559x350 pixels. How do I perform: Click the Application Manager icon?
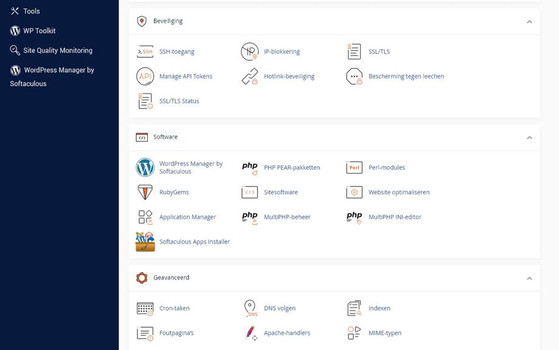pyautogui.click(x=145, y=217)
